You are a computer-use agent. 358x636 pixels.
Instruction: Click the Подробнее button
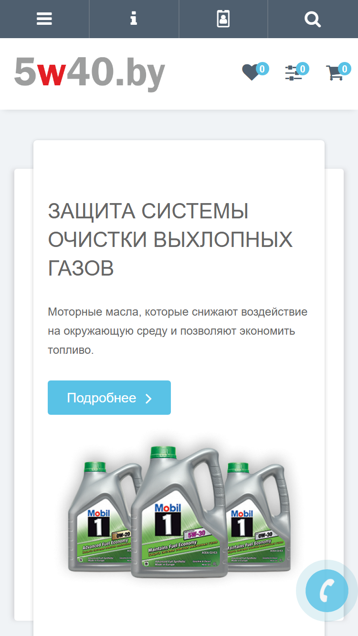tap(109, 398)
